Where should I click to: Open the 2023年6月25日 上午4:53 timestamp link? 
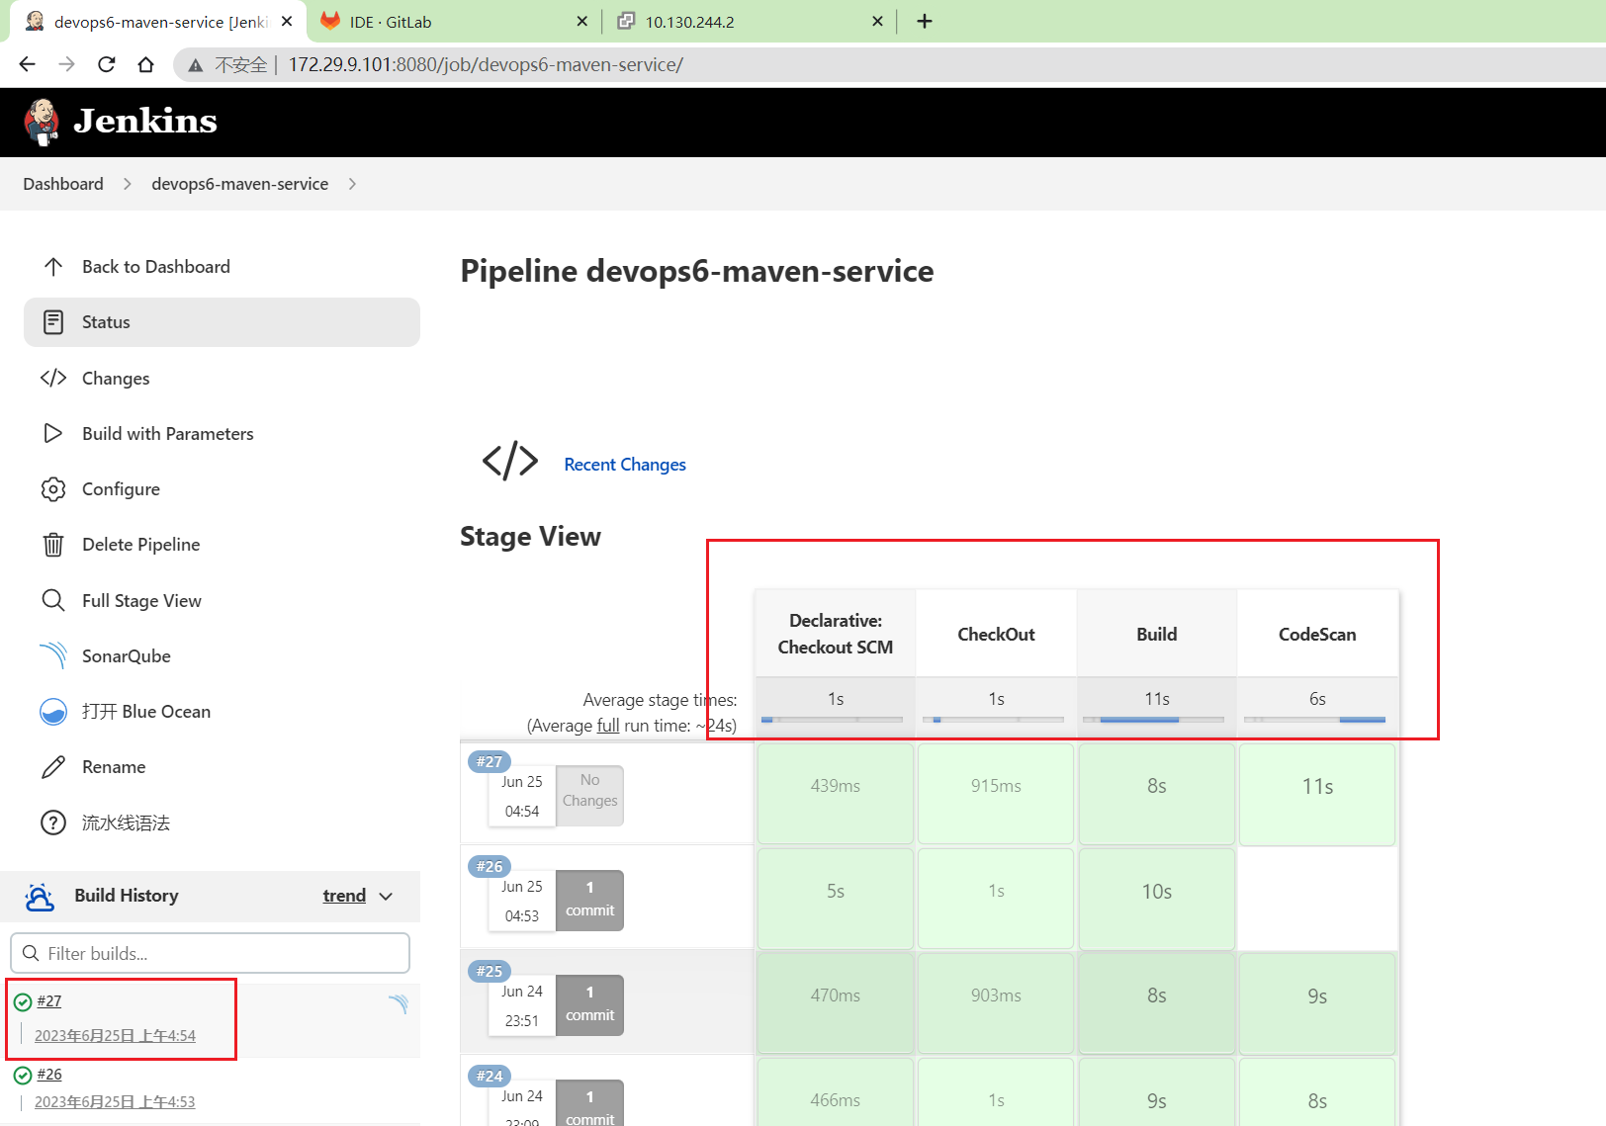(x=115, y=1102)
